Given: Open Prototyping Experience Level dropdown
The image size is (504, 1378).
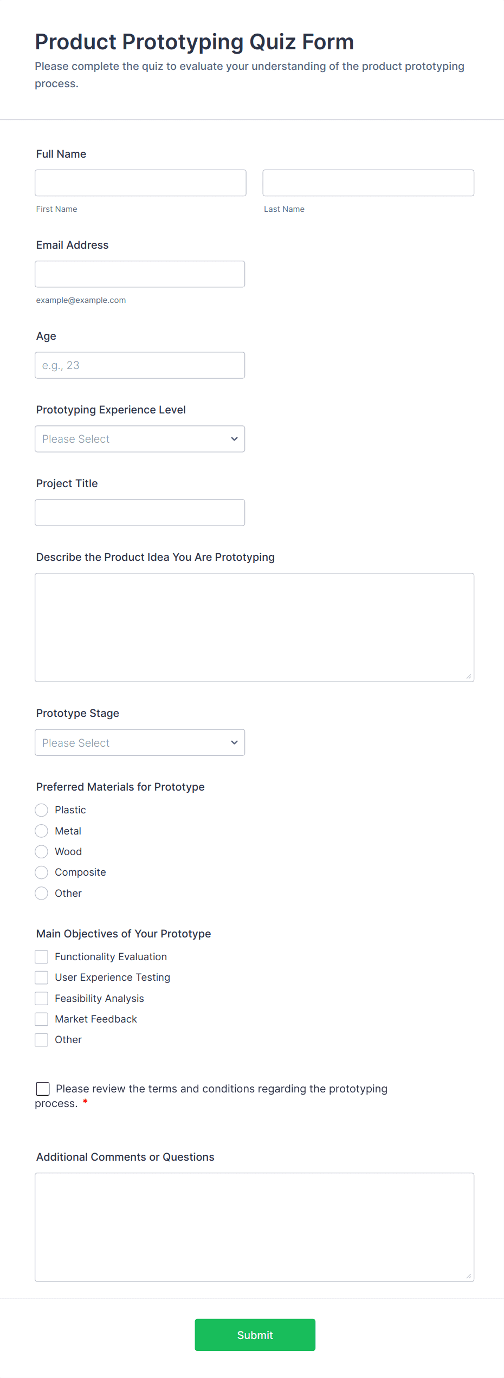Looking at the screenshot, I should (140, 439).
